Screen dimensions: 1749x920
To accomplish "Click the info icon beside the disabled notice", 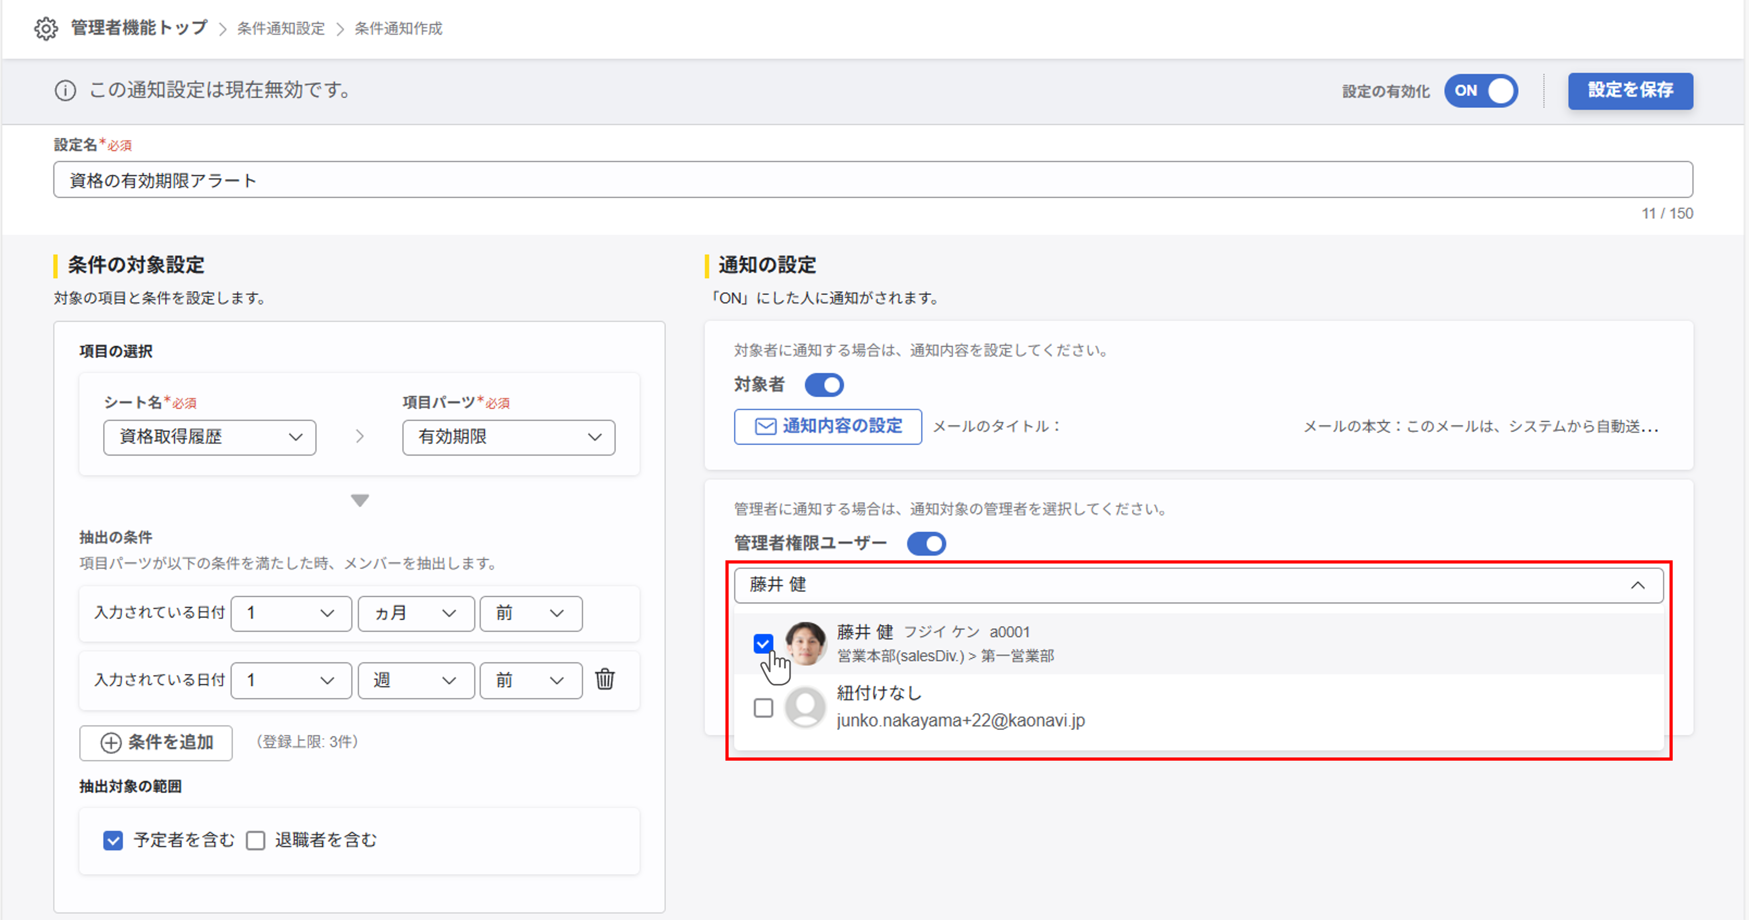I will click(x=65, y=90).
